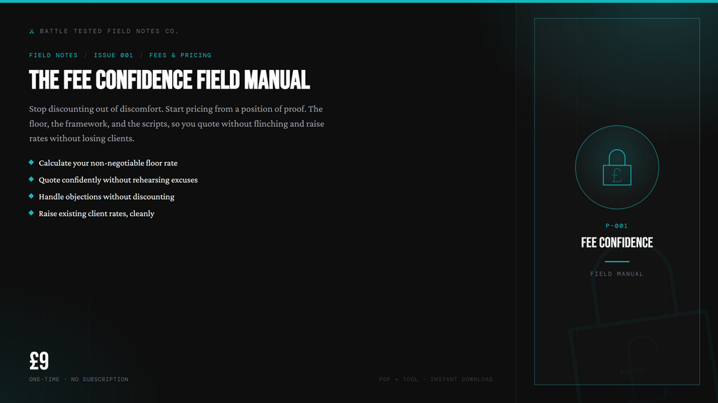Open the 'Fees & Pricing' breadcrumb
Viewport: 718px width, 403px height.
[x=181, y=56]
